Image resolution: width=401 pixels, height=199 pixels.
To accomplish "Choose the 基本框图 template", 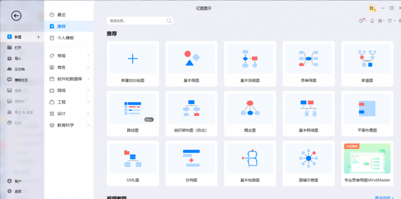I will (x=191, y=64).
